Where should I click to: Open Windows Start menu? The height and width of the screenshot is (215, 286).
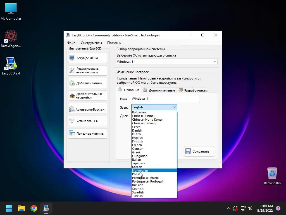(x=9, y=208)
